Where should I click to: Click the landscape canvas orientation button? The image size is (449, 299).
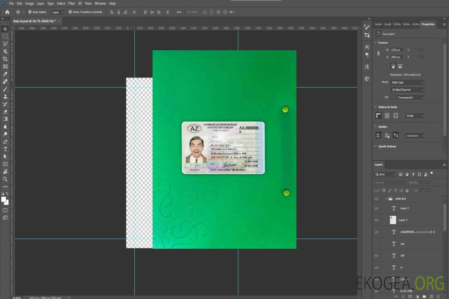(x=400, y=66)
